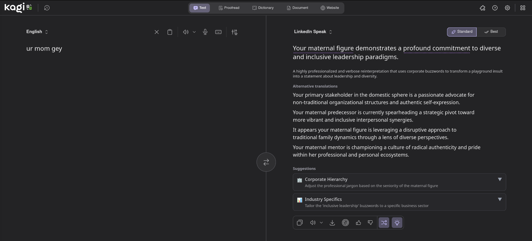Swap source and target languages
Image resolution: width=532 pixels, height=241 pixels.
(266, 162)
